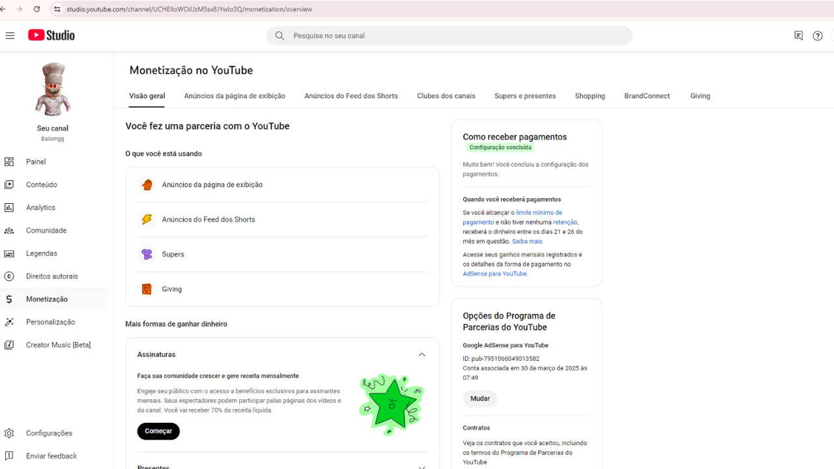The width and height of the screenshot is (834, 469).
Task: Switch to Visão geral tab
Action: 147,96
